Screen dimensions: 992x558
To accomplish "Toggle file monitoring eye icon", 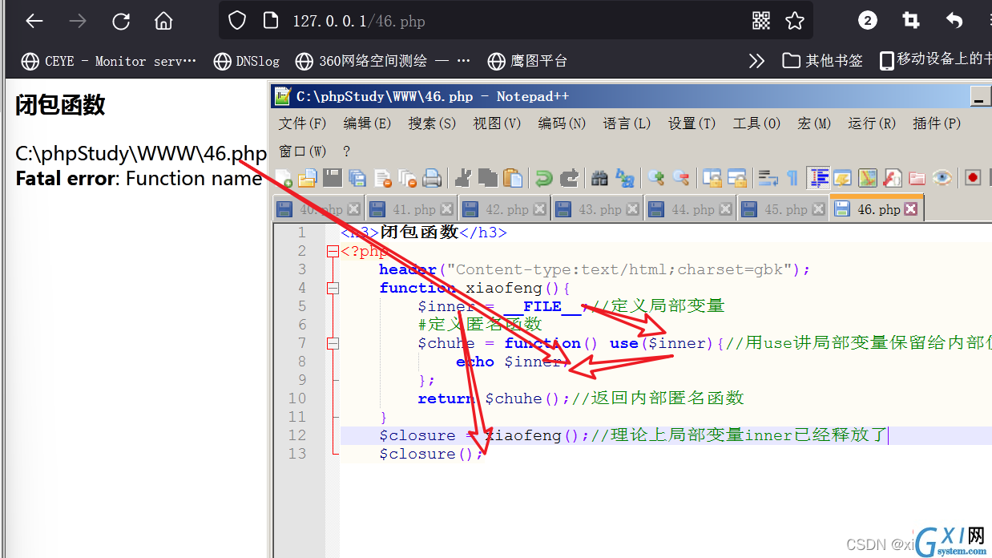I will 942,178.
